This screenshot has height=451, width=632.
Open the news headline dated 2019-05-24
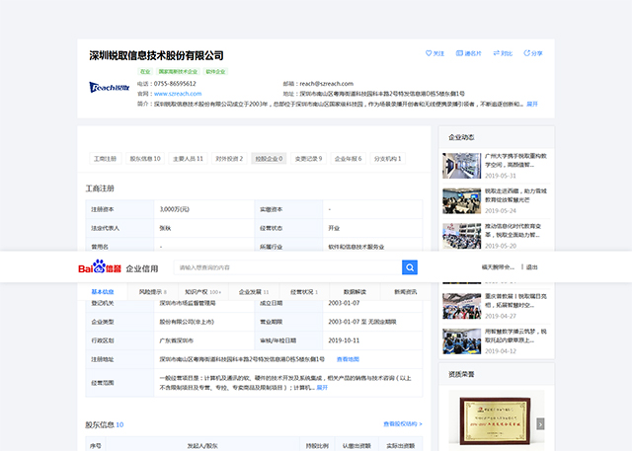pos(515,195)
